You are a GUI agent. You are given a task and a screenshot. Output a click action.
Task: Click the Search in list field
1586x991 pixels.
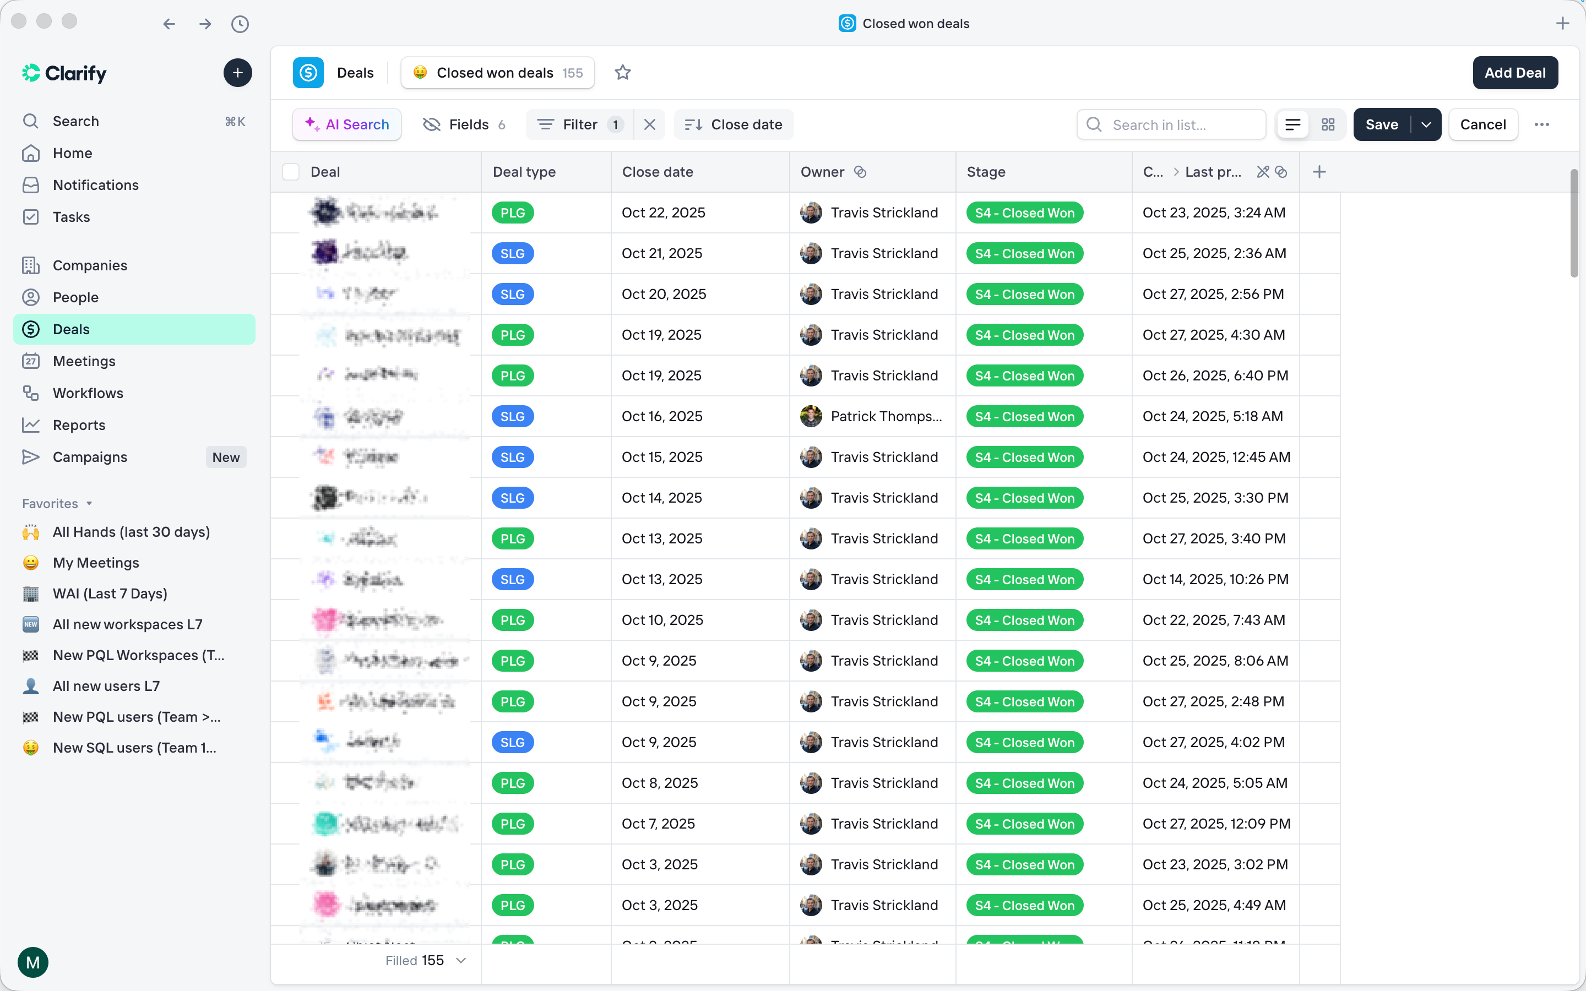point(1171,124)
